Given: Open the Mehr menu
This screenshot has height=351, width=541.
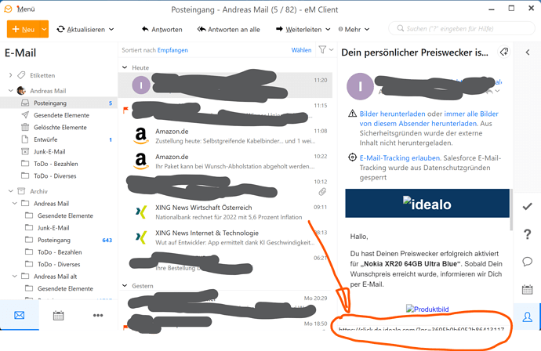Looking at the screenshot, I should click(354, 29).
